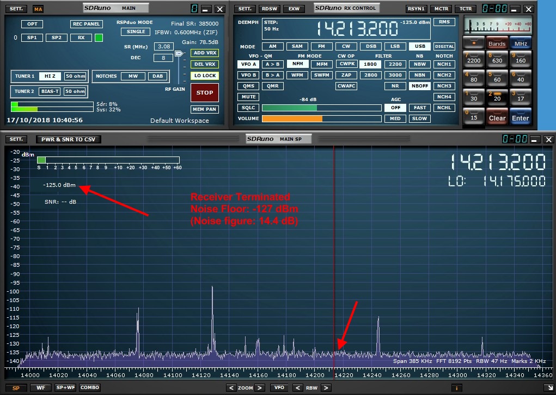This screenshot has width=556, height=395.
Task: Toggle HI Z input on Tuner 1
Action: [x=50, y=76]
